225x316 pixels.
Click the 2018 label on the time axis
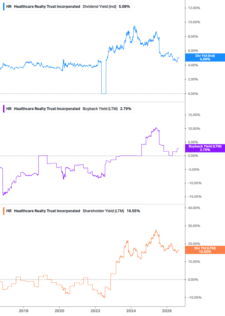coord(24,311)
